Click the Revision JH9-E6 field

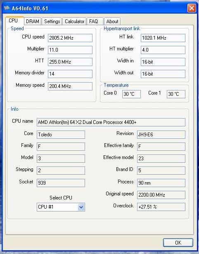[x=161, y=135]
